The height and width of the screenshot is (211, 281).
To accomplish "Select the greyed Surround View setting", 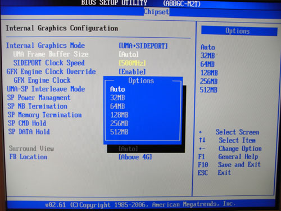I will coord(31,149).
